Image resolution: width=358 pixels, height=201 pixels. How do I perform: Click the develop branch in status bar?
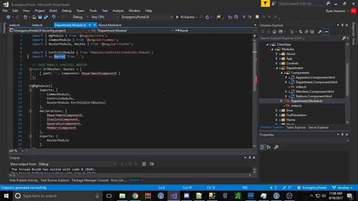(x=342, y=188)
